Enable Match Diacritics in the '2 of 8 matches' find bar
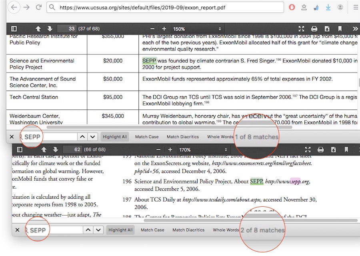The height and width of the screenshot is (256, 360). click(188, 230)
